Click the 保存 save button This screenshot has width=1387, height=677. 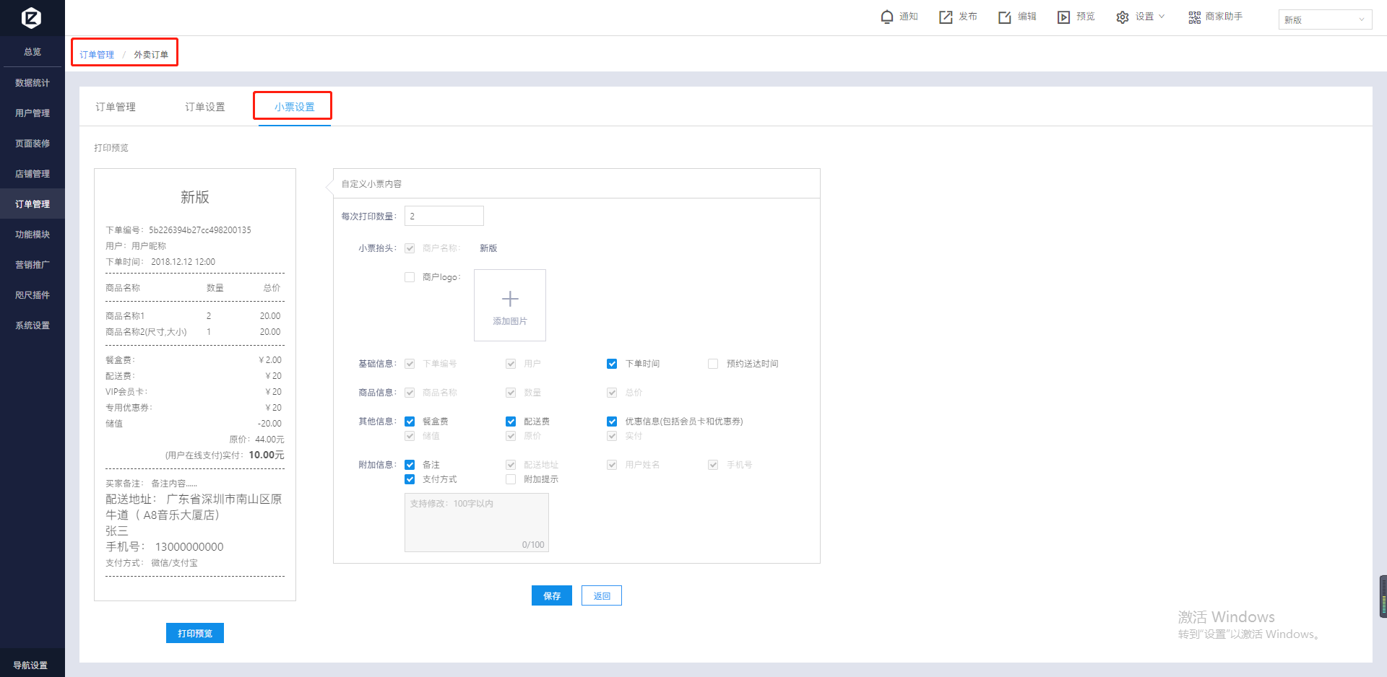(x=552, y=595)
